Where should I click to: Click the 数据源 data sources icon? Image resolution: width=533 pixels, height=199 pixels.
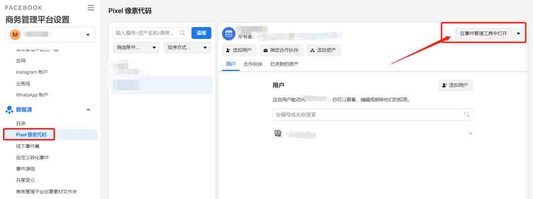9,109
